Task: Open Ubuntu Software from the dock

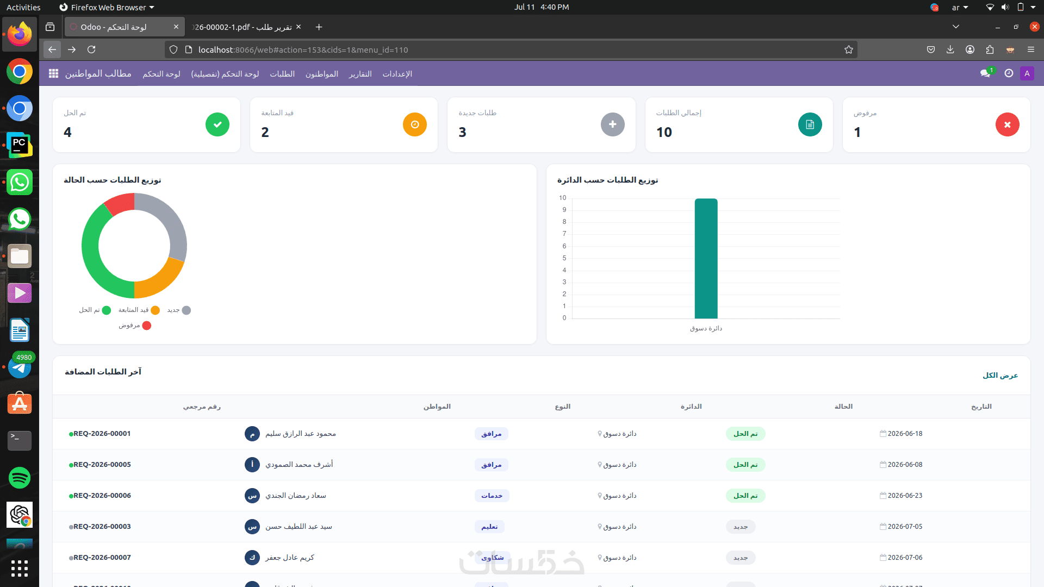Action: pos(20,404)
